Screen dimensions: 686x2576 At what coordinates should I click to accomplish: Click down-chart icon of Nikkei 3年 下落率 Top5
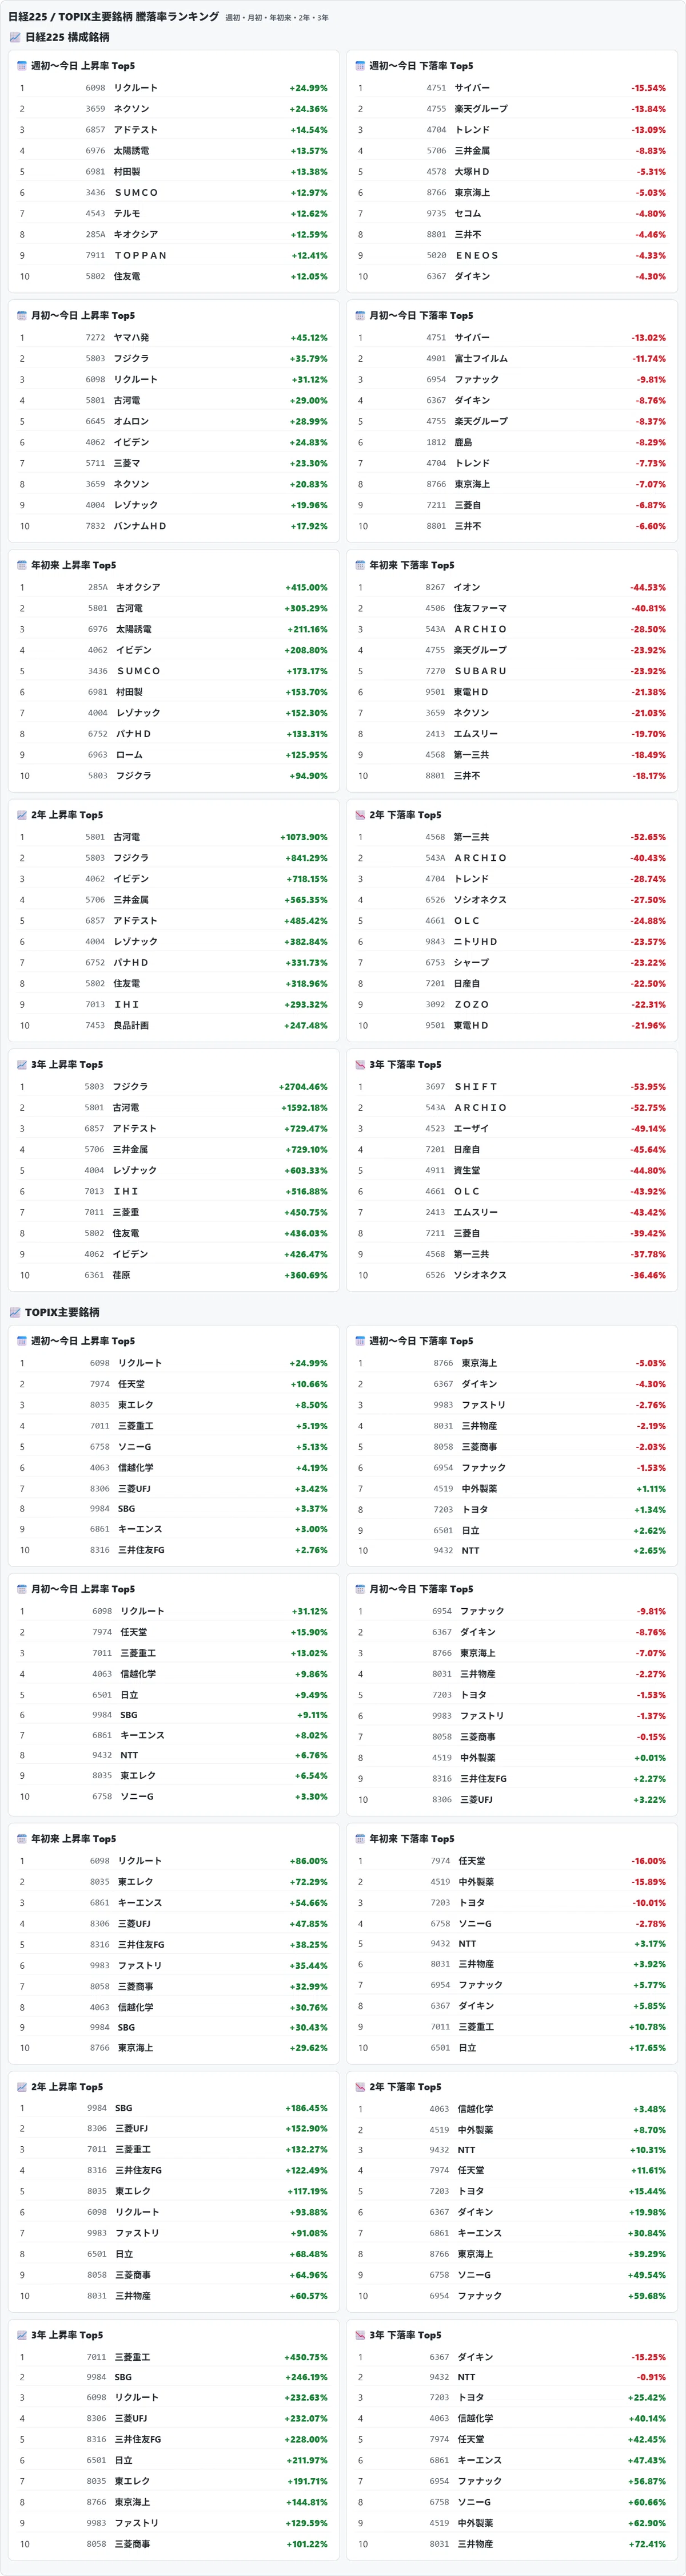point(361,1064)
